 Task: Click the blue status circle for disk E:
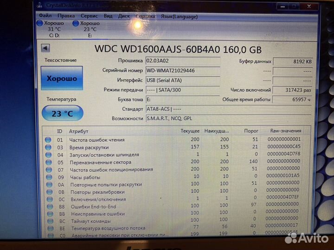(x=76, y=23)
